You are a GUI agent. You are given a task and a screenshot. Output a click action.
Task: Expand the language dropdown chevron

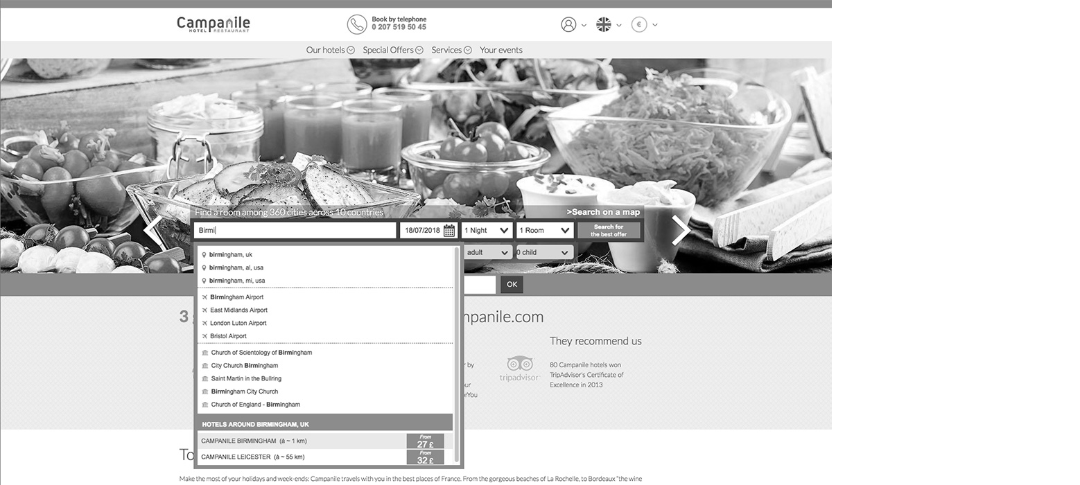pyautogui.click(x=619, y=25)
